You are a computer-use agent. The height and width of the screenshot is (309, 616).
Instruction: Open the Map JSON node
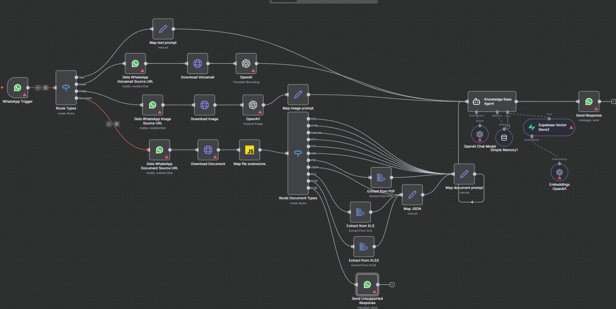tap(412, 195)
